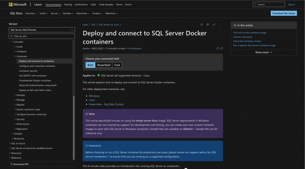Select Deploy to AKS with Helm charts
This screenshot has height=169, width=305.
35,90
